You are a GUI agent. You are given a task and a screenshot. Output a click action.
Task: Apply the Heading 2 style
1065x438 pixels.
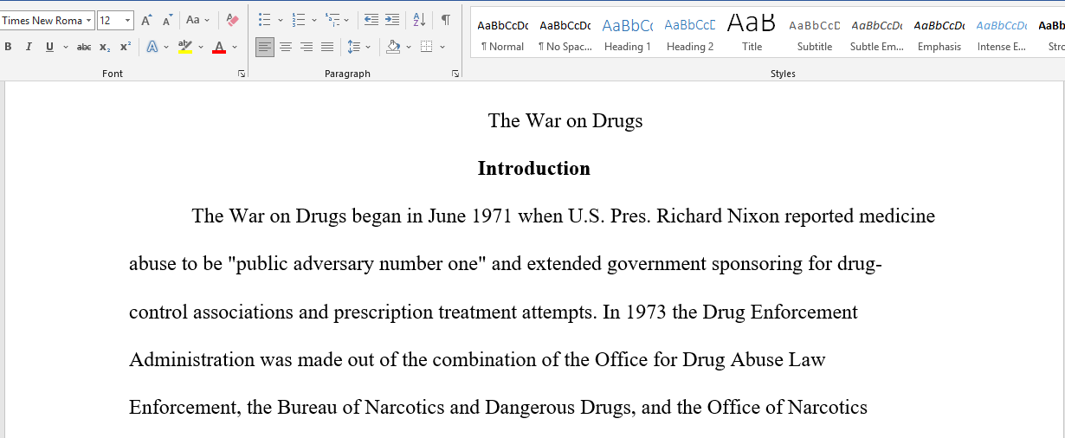point(690,35)
